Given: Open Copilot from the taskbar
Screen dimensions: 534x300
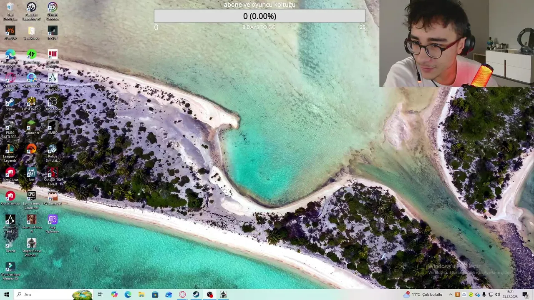Looking at the screenshot, I should [x=114, y=295].
